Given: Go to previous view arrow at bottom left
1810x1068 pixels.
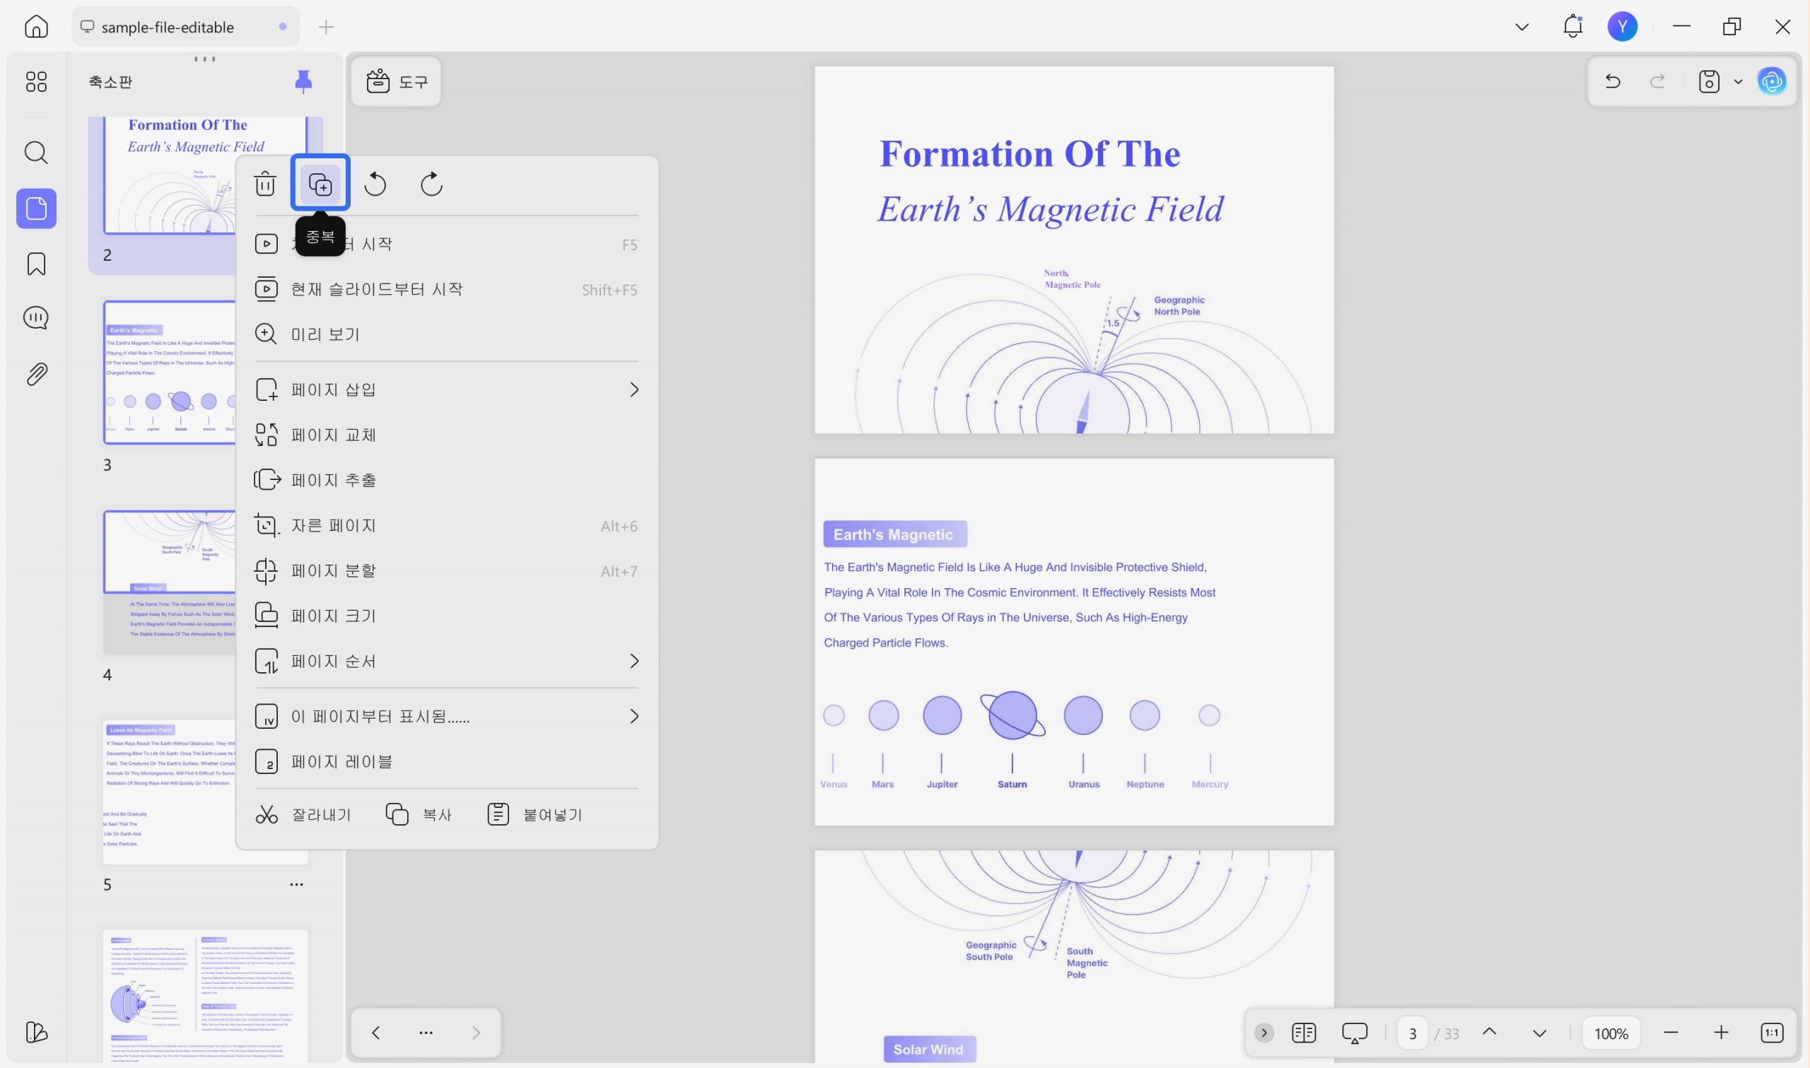Looking at the screenshot, I should 375,1033.
